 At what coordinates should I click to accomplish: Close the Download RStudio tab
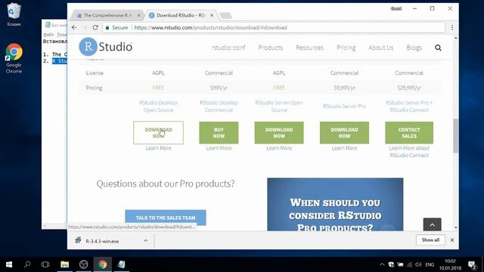(212, 15)
